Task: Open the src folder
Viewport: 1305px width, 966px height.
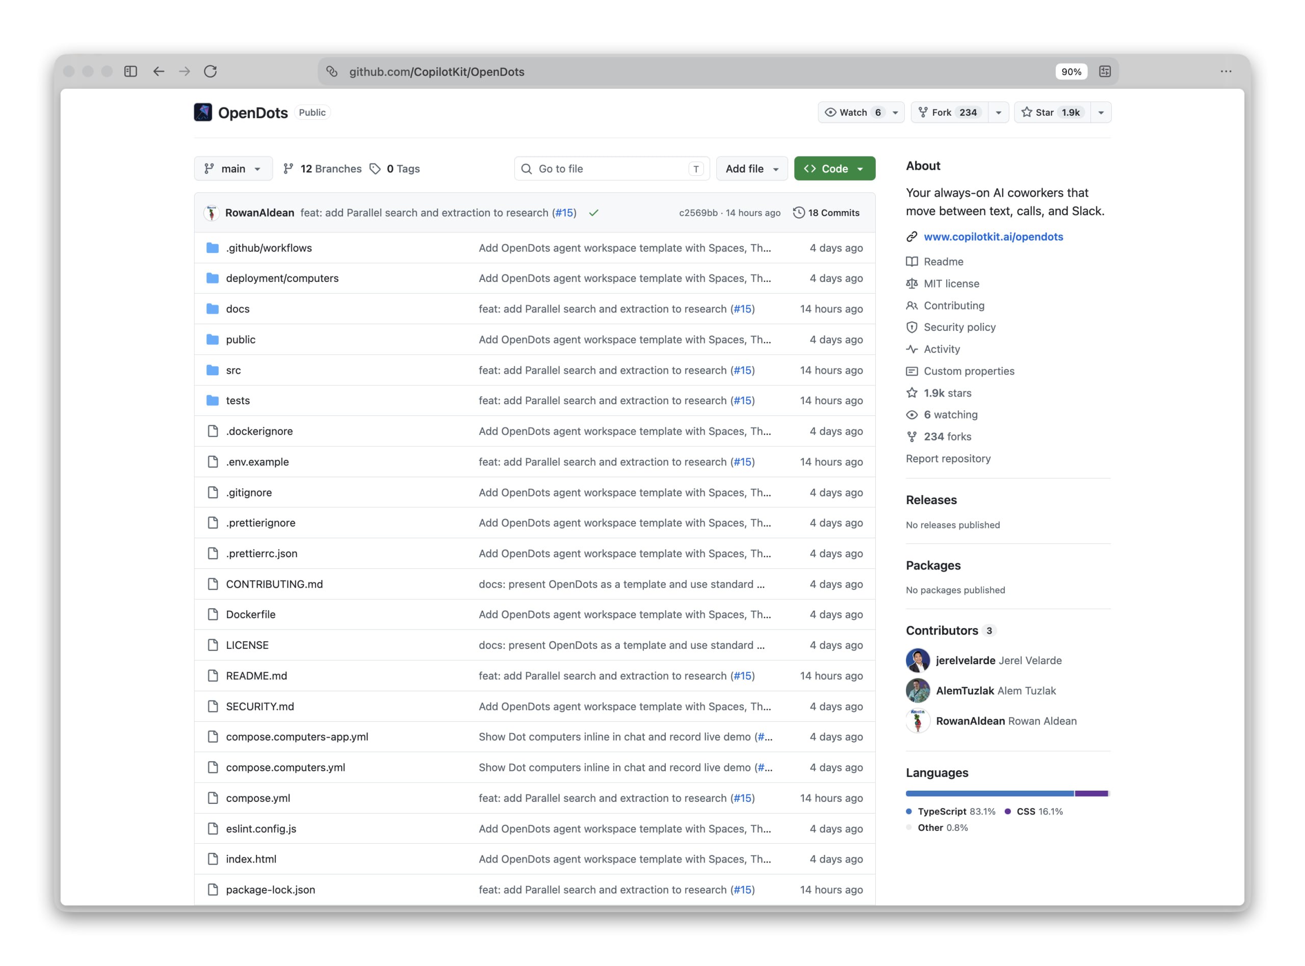Action: [x=233, y=370]
